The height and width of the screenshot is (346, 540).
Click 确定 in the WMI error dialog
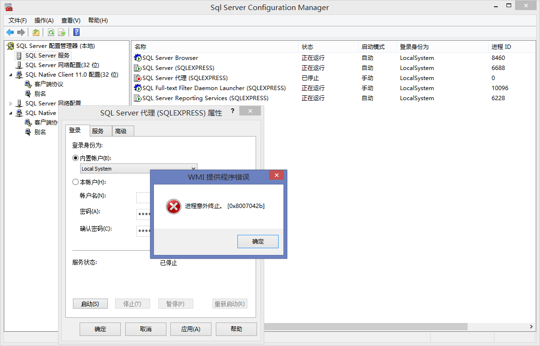point(258,242)
